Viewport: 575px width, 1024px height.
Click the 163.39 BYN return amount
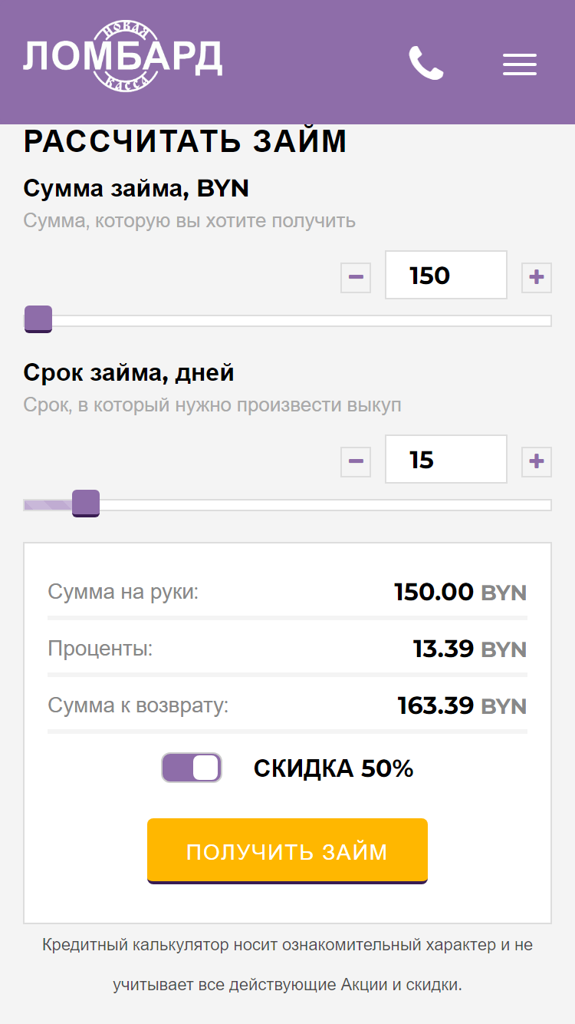[x=462, y=705]
